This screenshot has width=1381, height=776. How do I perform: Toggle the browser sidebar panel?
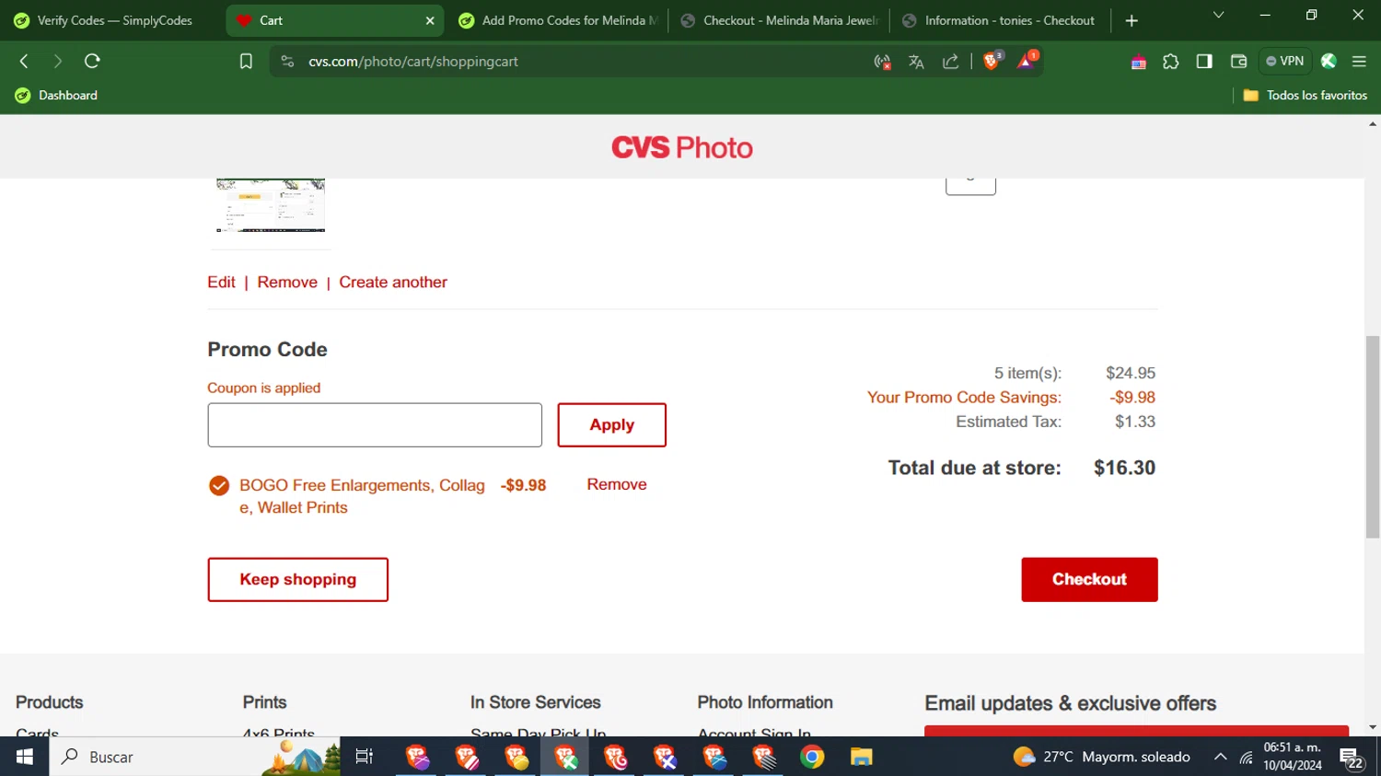click(1204, 62)
